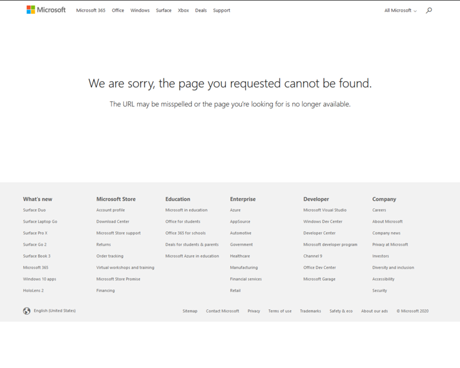Open Microsoft 365 link under What's new

36,267
